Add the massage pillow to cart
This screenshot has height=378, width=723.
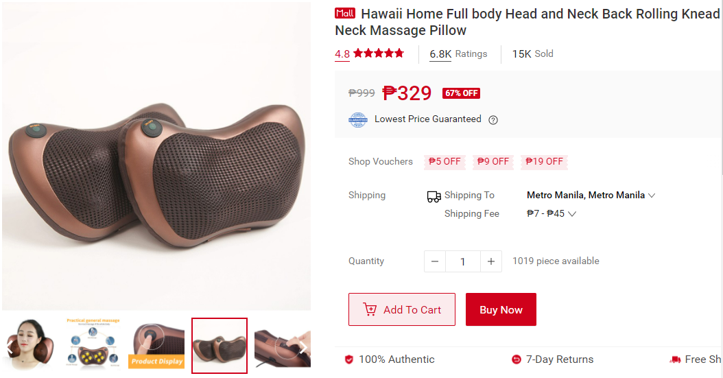tap(401, 309)
